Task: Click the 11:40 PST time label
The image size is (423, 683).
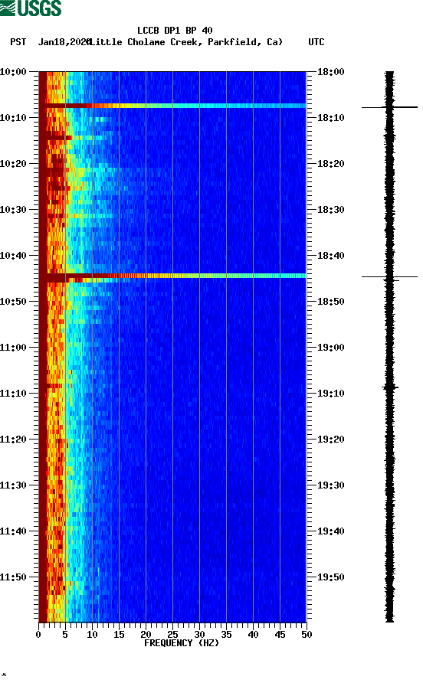Action: 13,531
